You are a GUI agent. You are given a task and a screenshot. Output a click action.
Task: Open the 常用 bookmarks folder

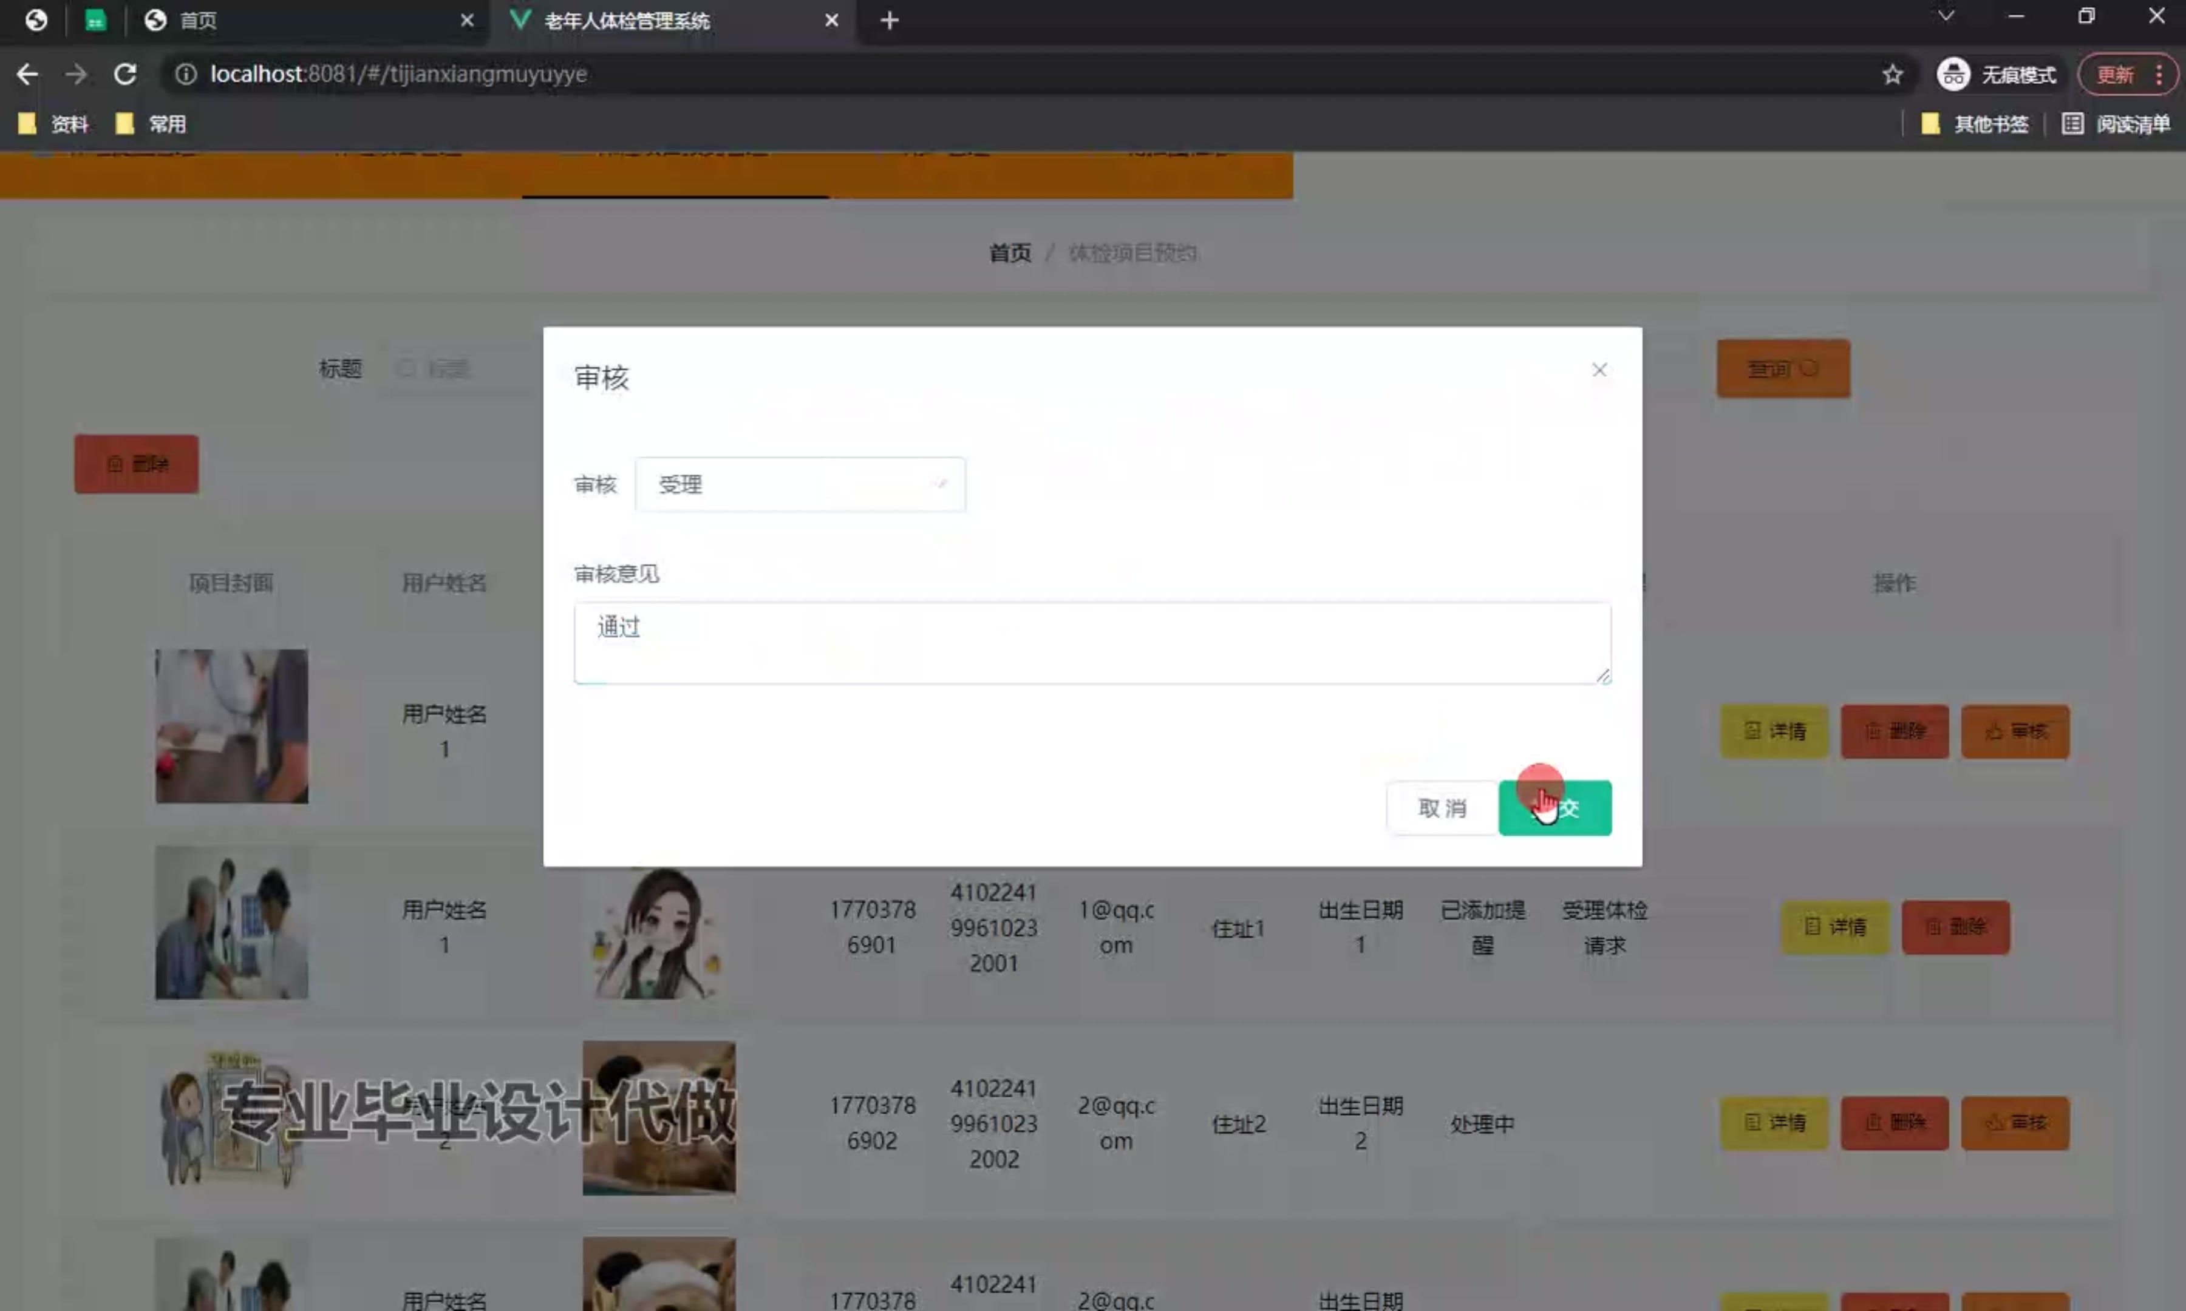150,124
